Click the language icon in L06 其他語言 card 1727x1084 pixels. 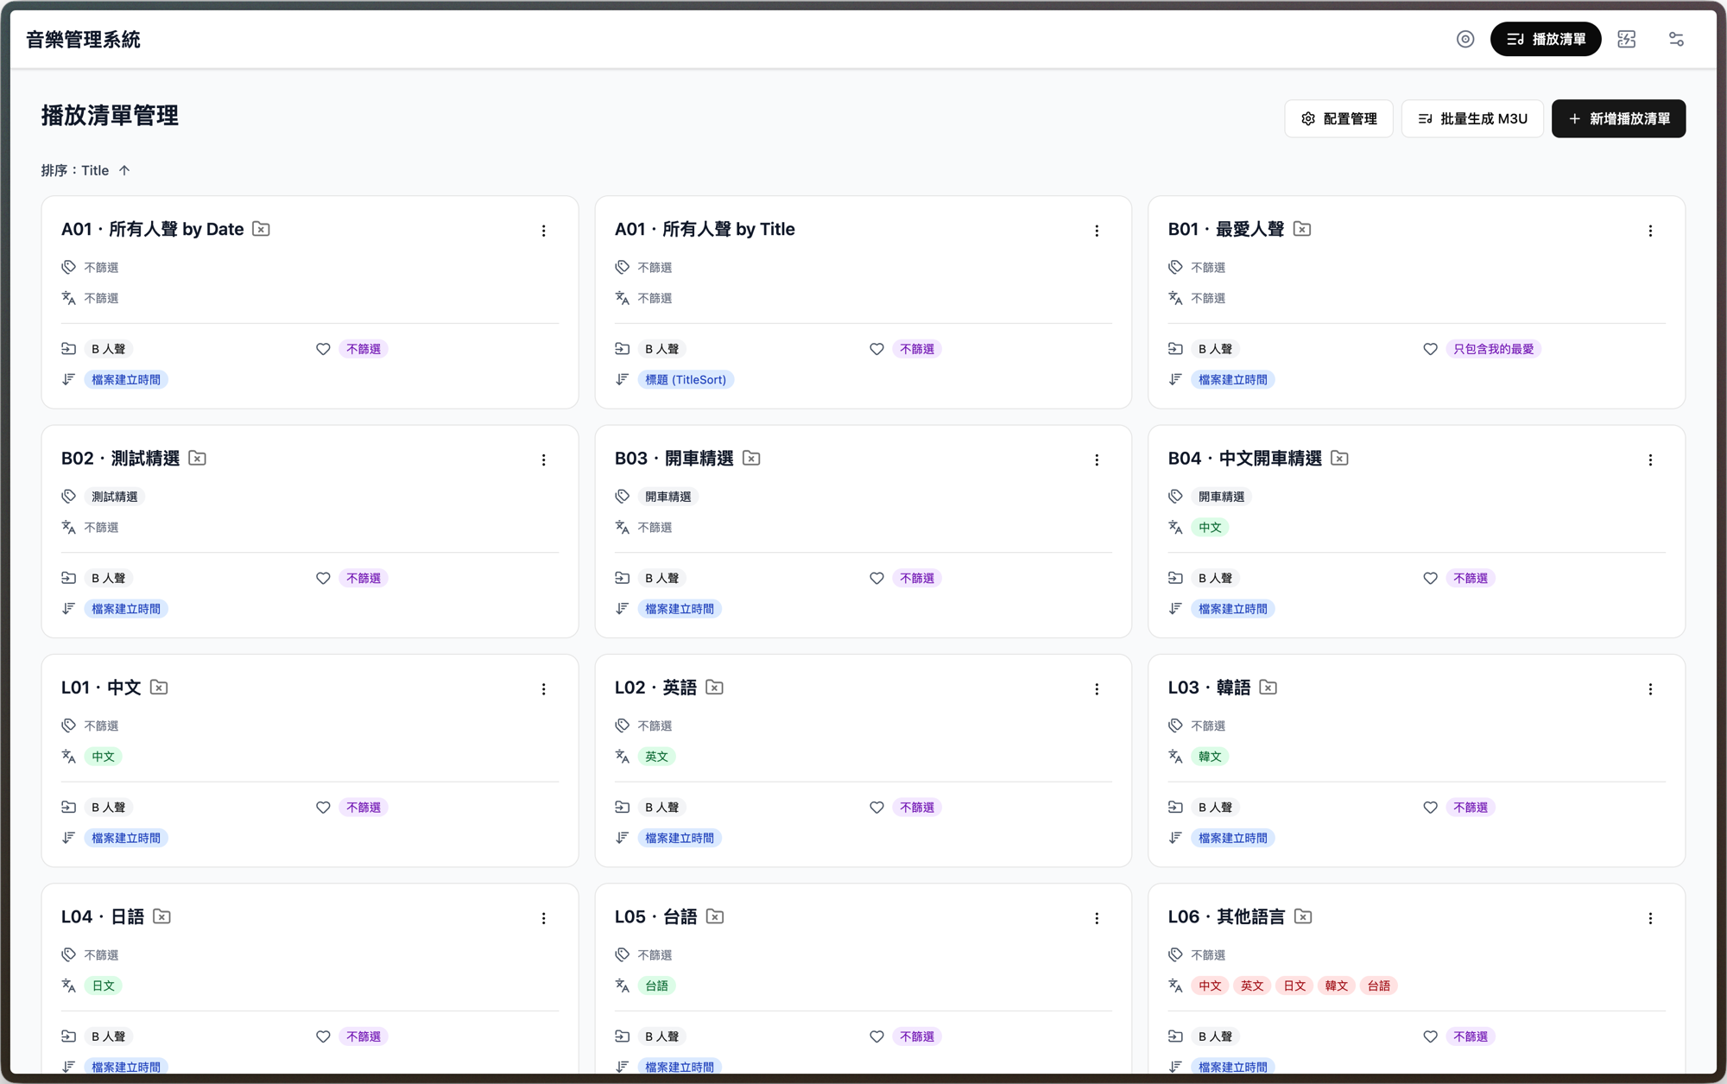point(1175,986)
